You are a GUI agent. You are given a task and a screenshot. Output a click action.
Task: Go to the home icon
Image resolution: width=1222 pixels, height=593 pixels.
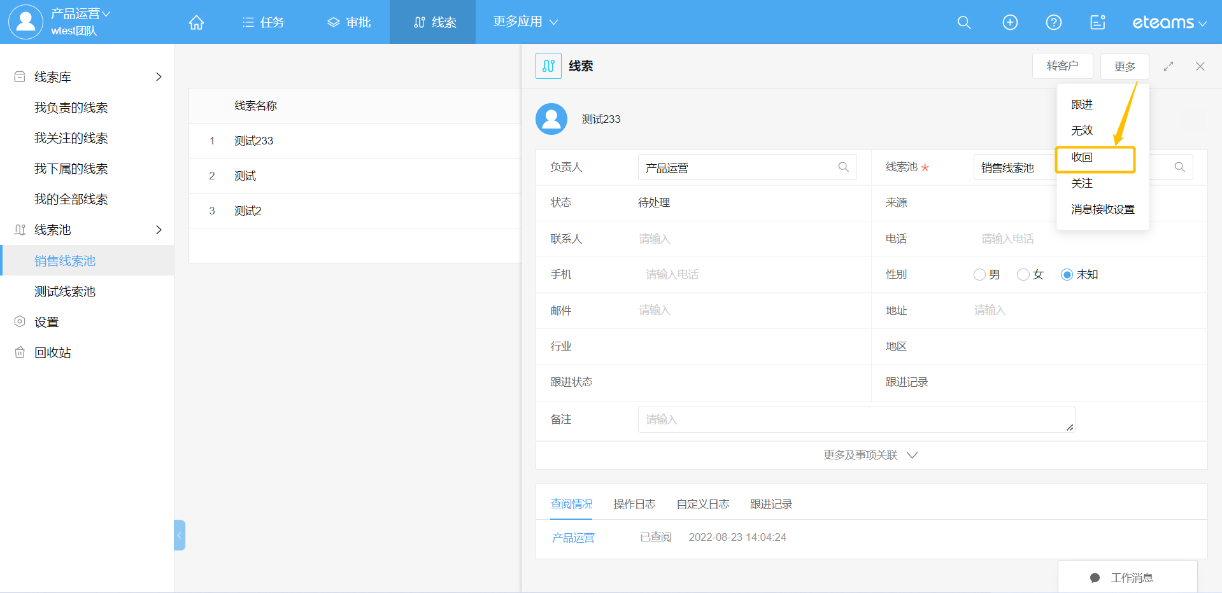click(197, 22)
